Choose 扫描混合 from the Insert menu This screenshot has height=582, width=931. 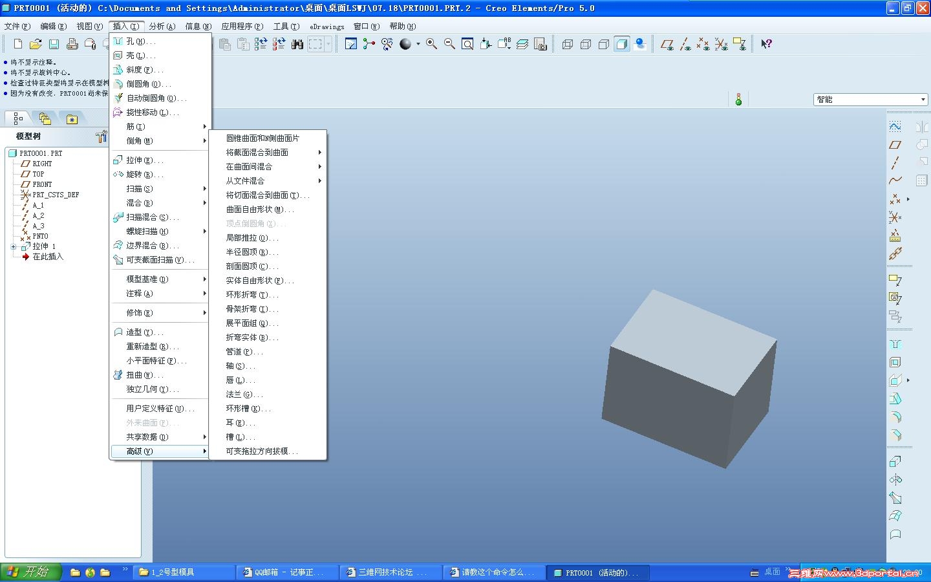(x=160, y=217)
